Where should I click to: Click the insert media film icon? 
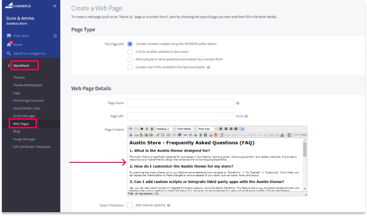click(206, 135)
